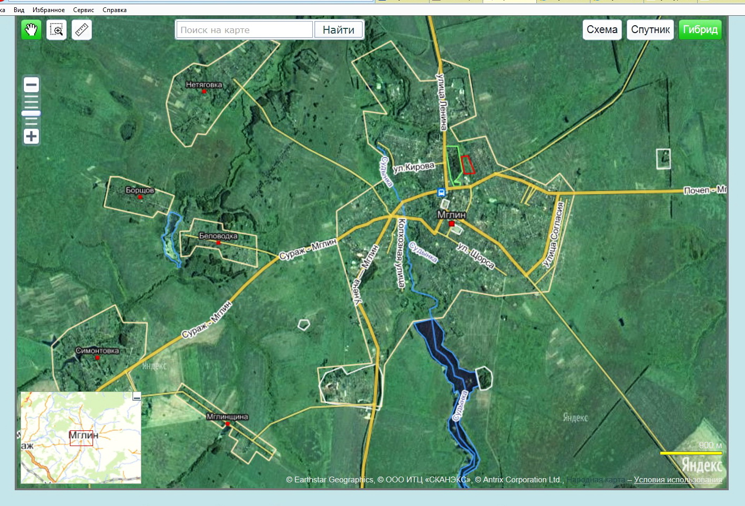Open the Избранное menu

(48, 10)
